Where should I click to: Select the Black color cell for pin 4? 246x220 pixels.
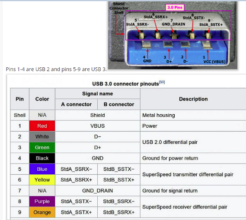click(42, 158)
